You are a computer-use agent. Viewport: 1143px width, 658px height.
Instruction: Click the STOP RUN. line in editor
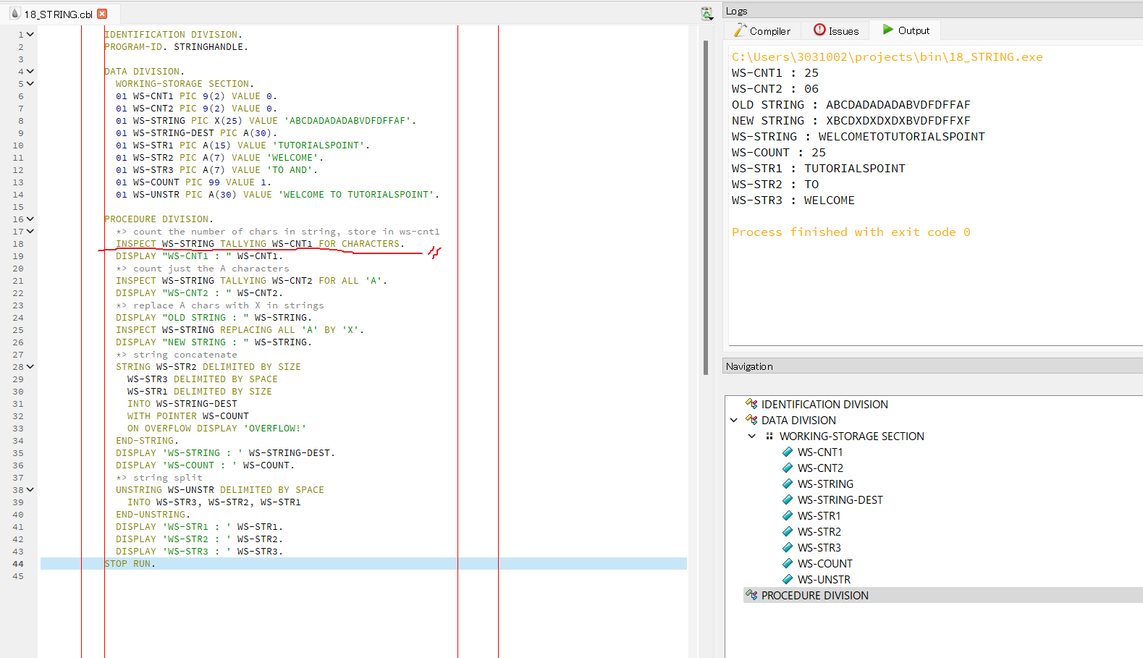coord(130,564)
